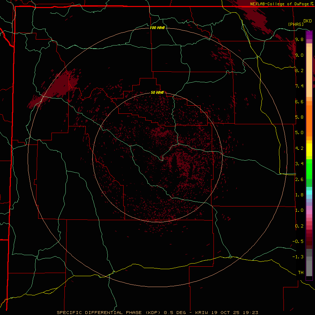Click the pink section of color bar

click(309, 212)
